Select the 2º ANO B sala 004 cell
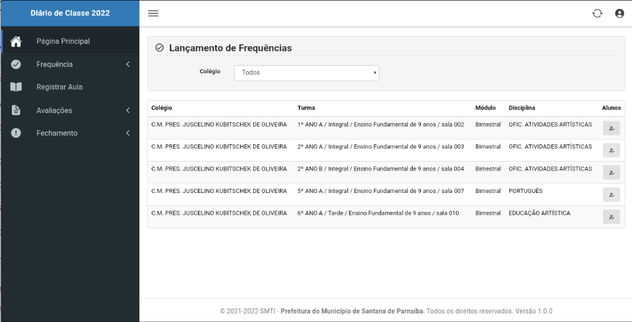The width and height of the screenshot is (632, 322). click(381, 169)
